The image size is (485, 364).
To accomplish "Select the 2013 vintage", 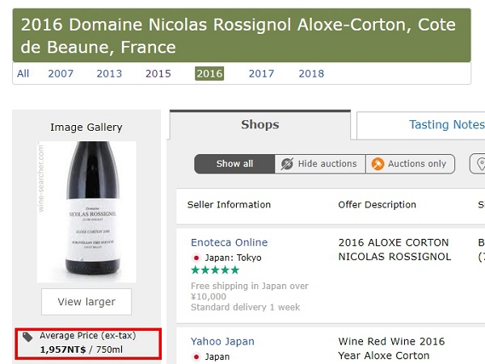I will coord(109,73).
